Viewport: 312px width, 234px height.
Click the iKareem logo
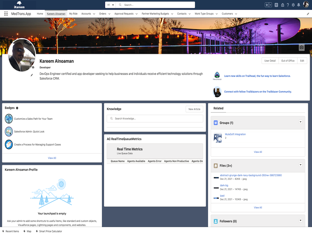[x=19, y=5]
